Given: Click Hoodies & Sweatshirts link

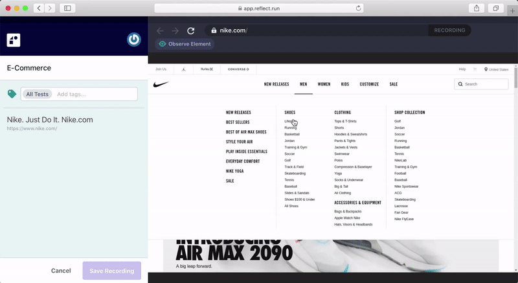Looking at the screenshot, I should [350, 135].
